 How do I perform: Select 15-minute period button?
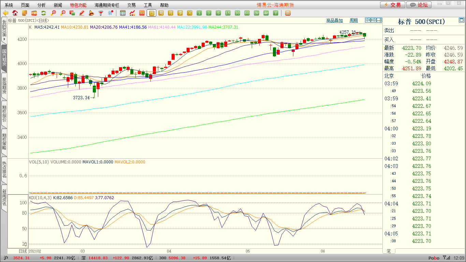pyautogui.click(x=228, y=13)
